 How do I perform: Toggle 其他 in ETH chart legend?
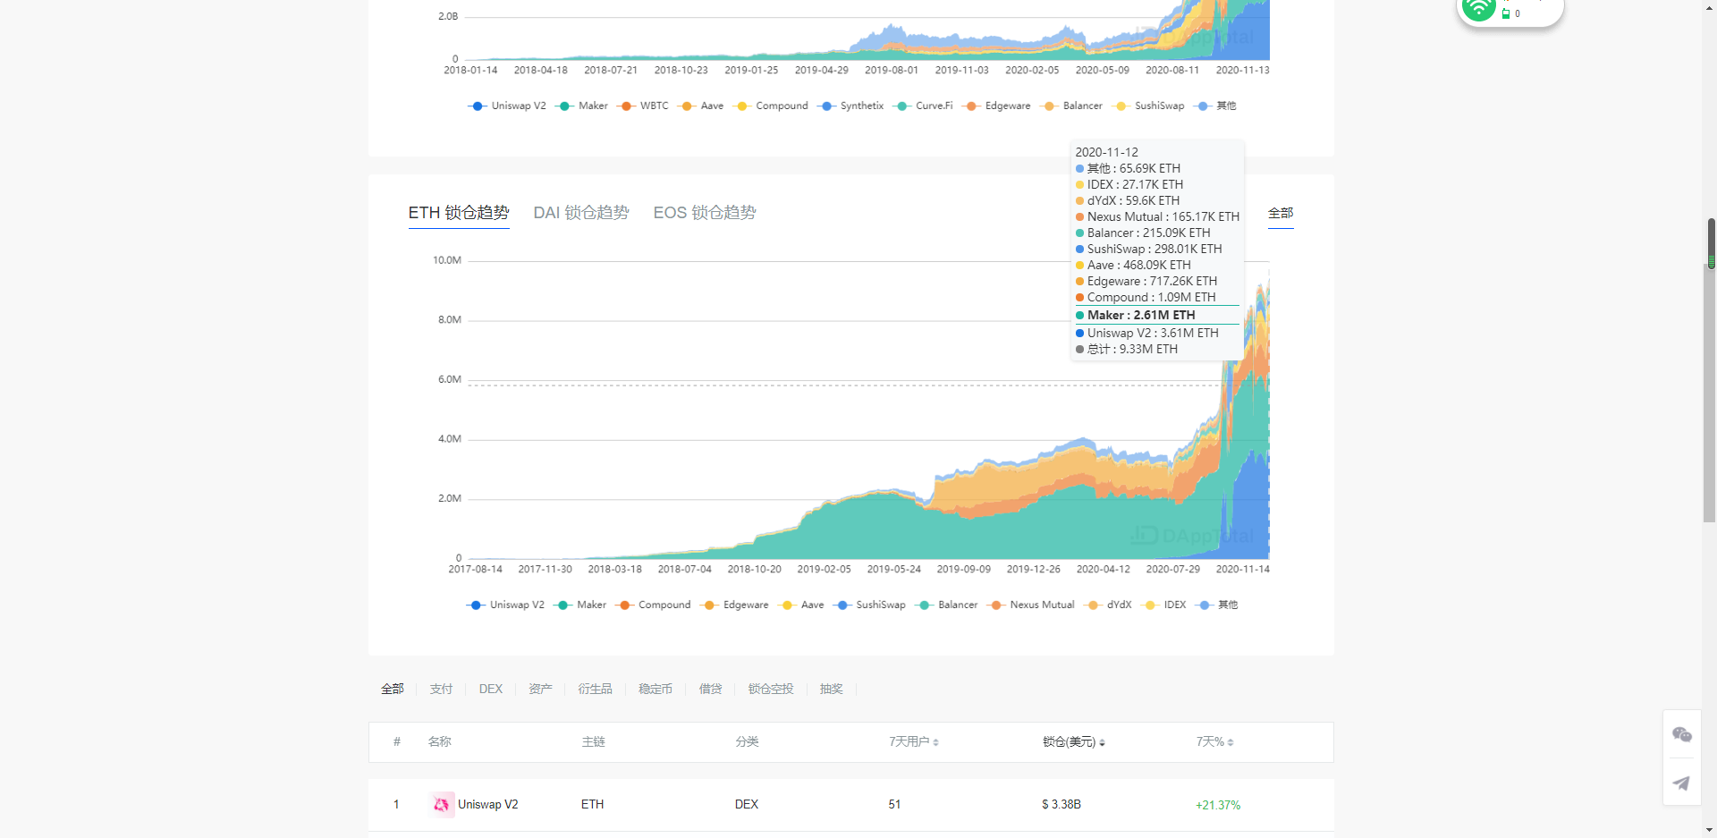(1216, 605)
